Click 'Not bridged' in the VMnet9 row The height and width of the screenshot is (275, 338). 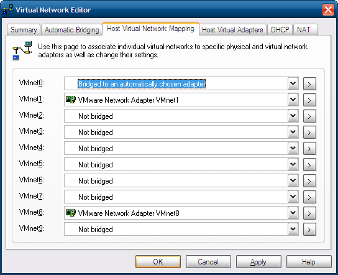click(x=96, y=229)
